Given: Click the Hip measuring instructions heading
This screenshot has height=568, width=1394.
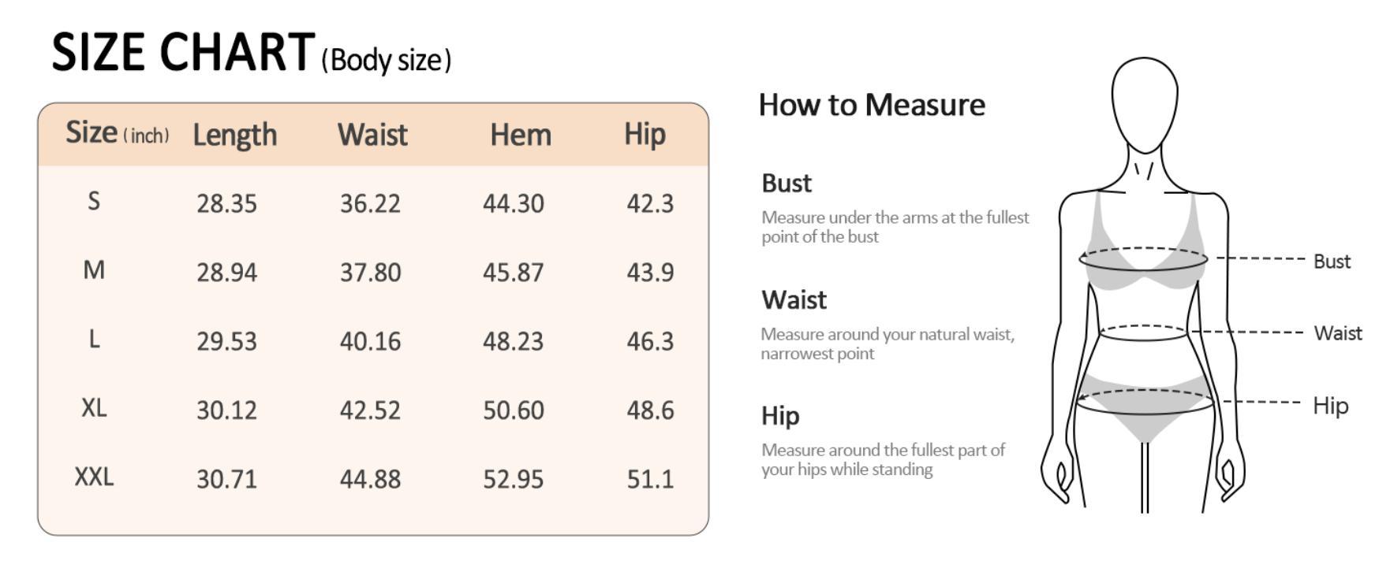Looking at the screenshot, I should (780, 416).
